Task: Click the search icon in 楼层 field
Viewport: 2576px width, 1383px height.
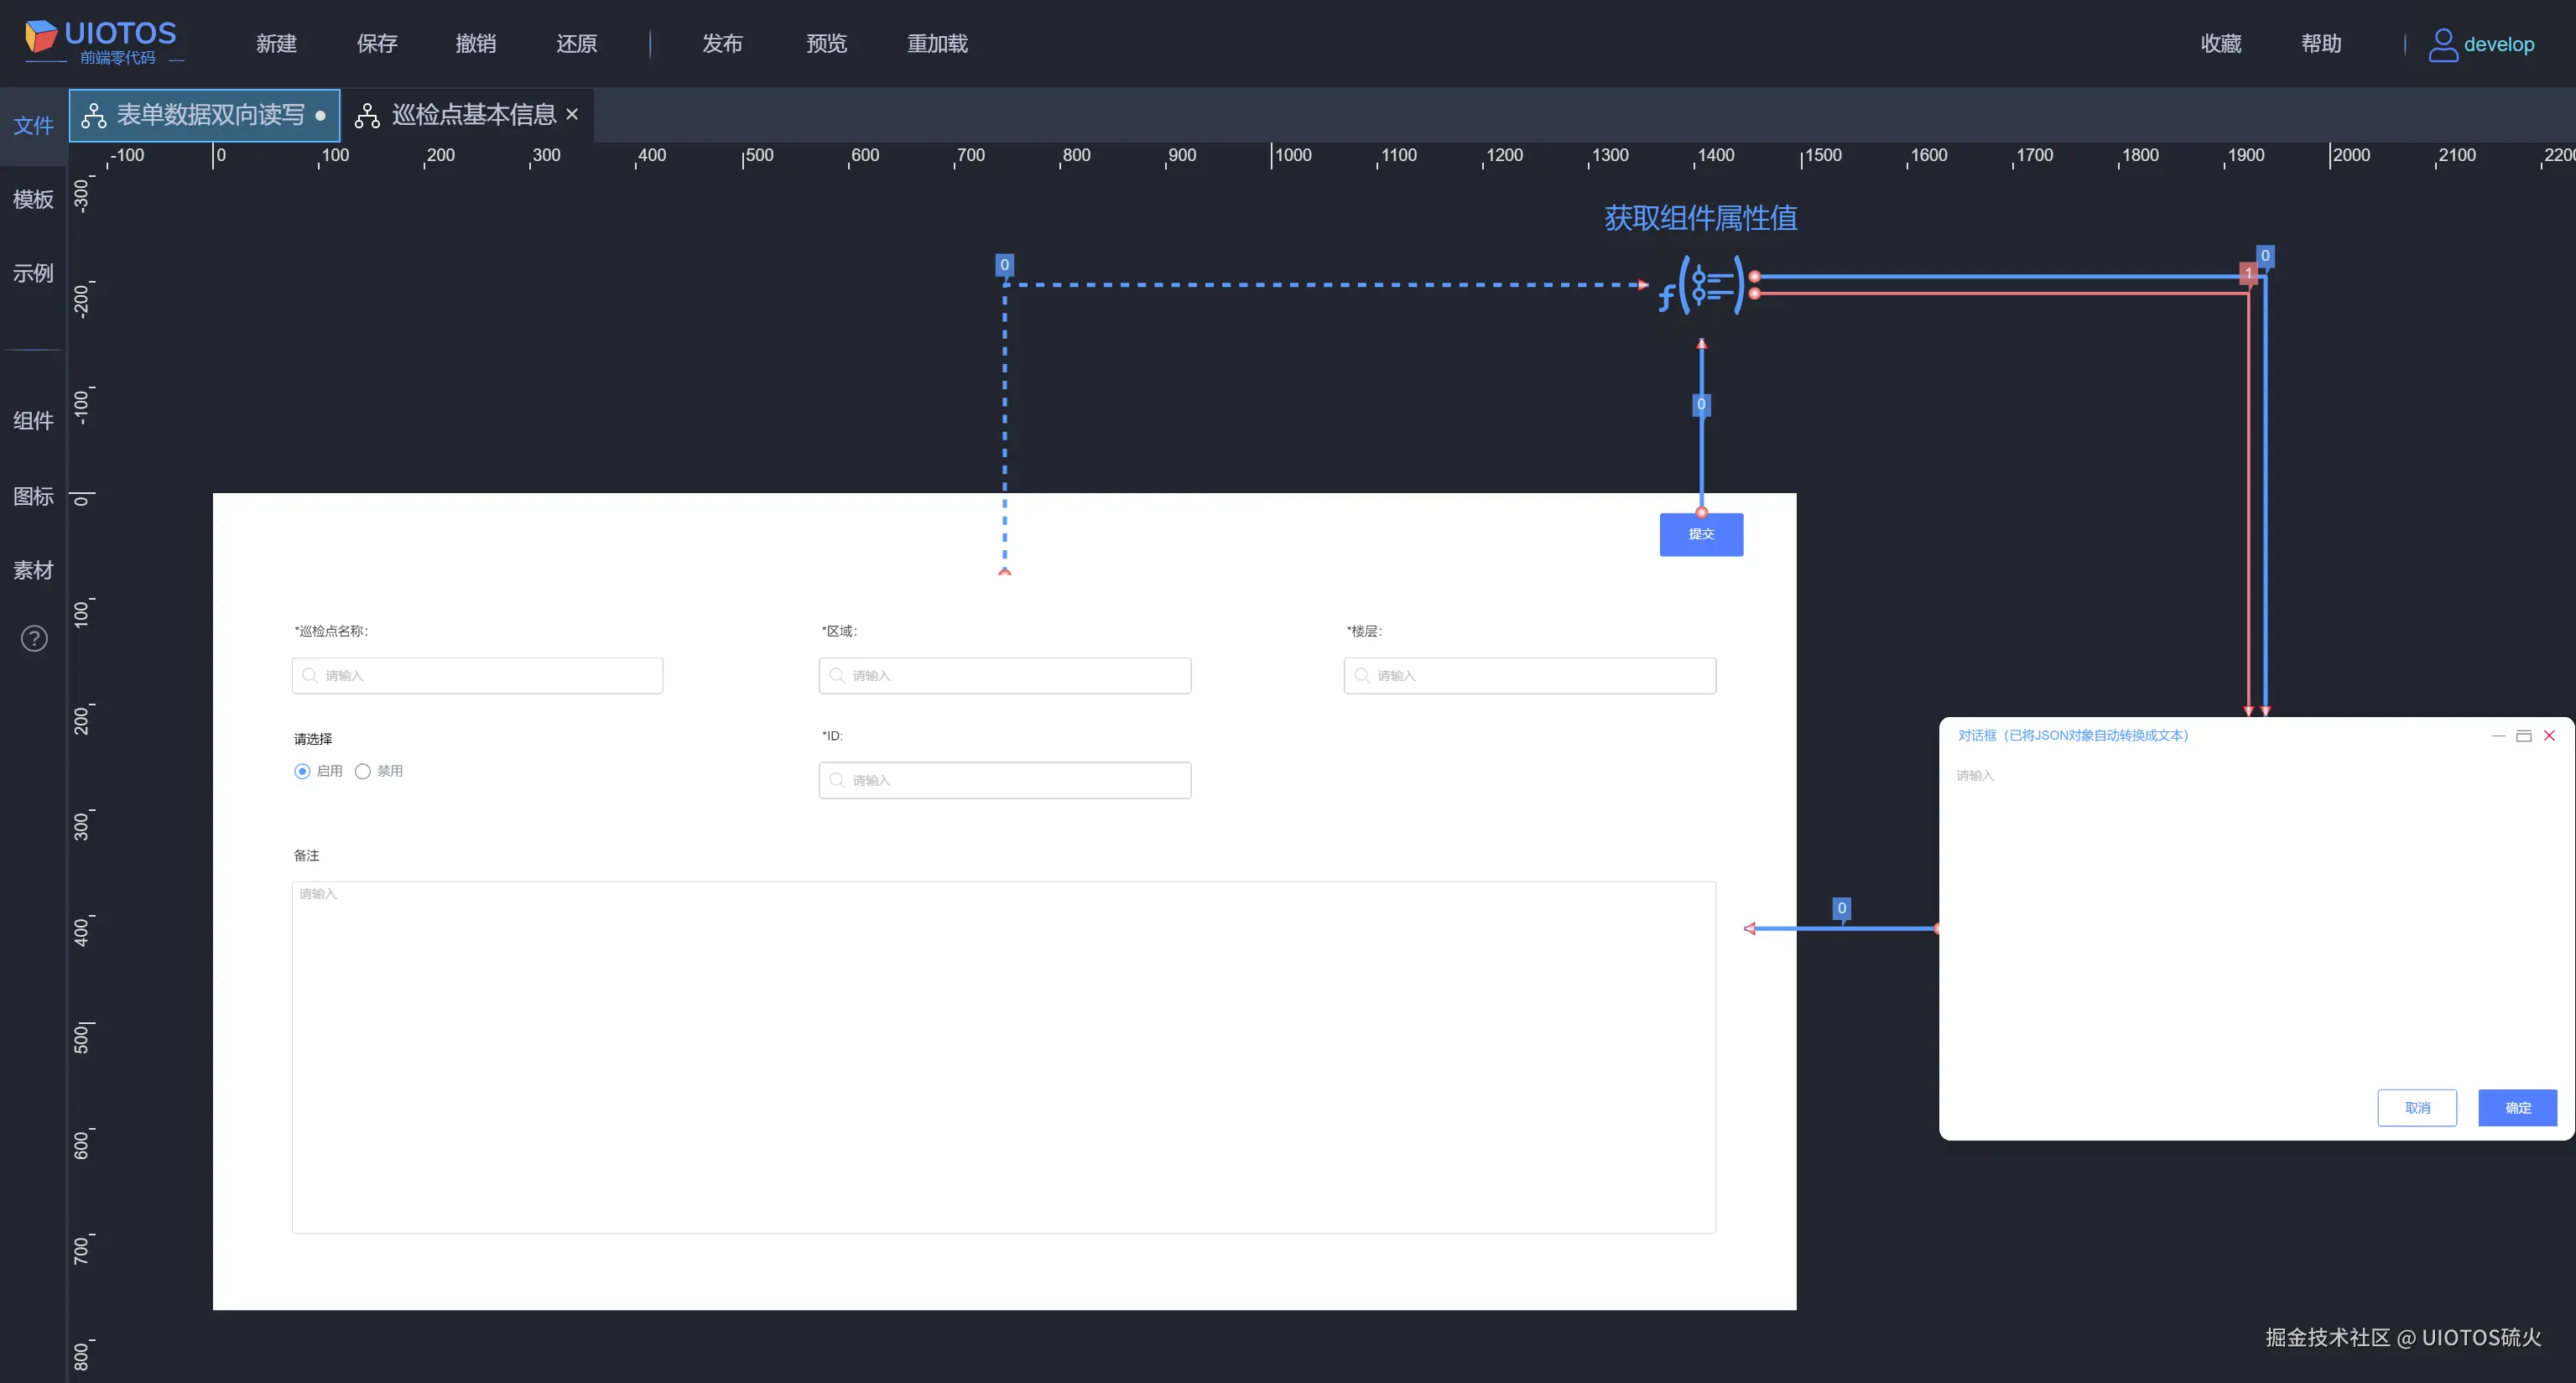Action: coord(1361,676)
